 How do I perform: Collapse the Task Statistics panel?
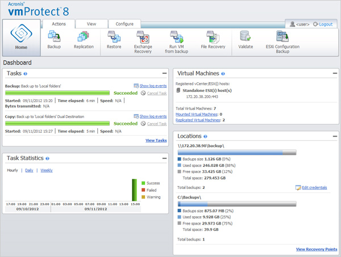164,158
